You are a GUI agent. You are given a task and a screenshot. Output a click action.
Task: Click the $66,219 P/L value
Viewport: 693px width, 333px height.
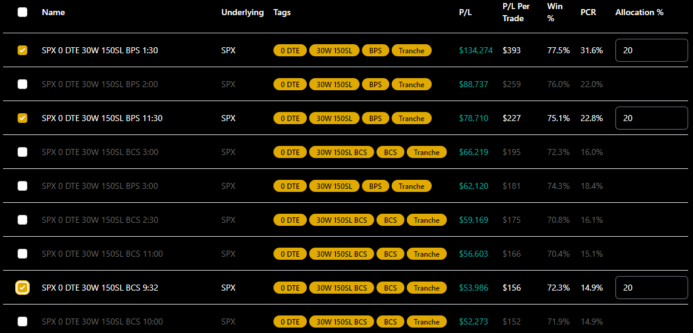coord(474,152)
